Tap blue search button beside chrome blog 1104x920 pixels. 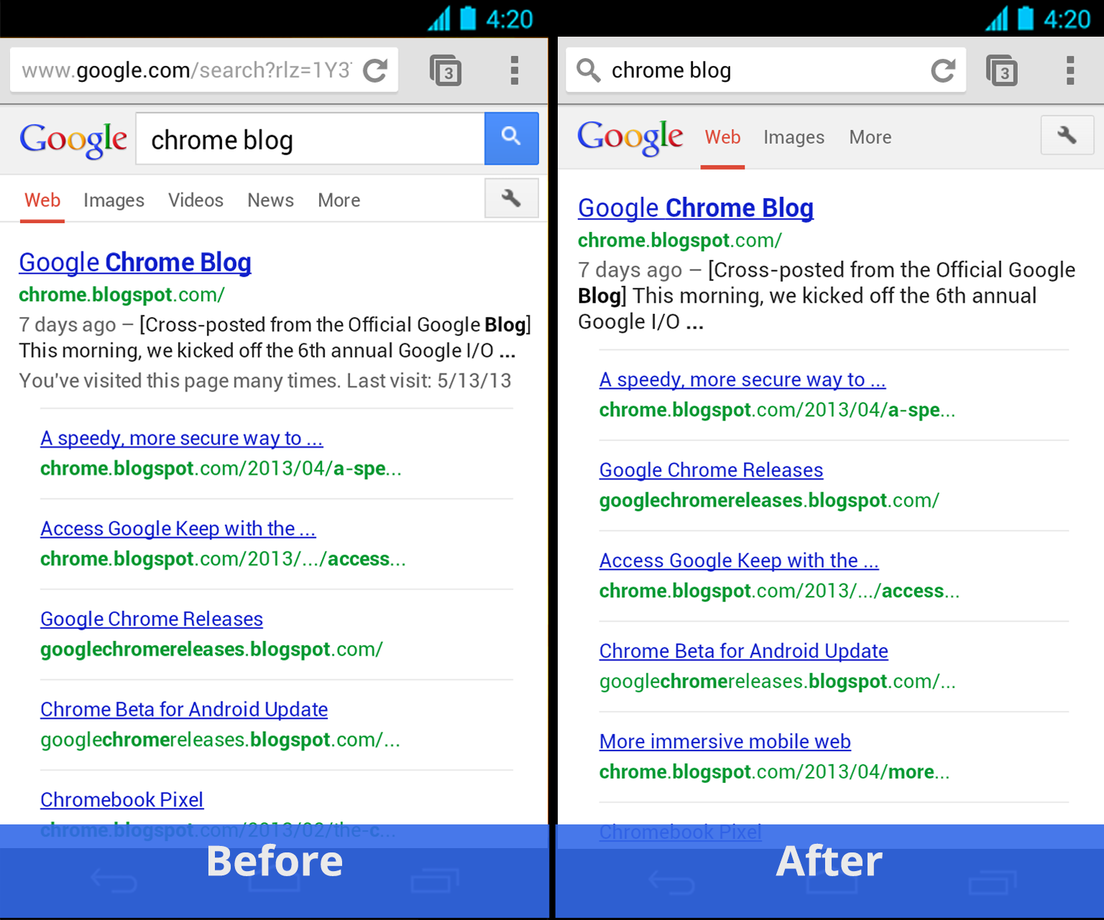(x=511, y=138)
